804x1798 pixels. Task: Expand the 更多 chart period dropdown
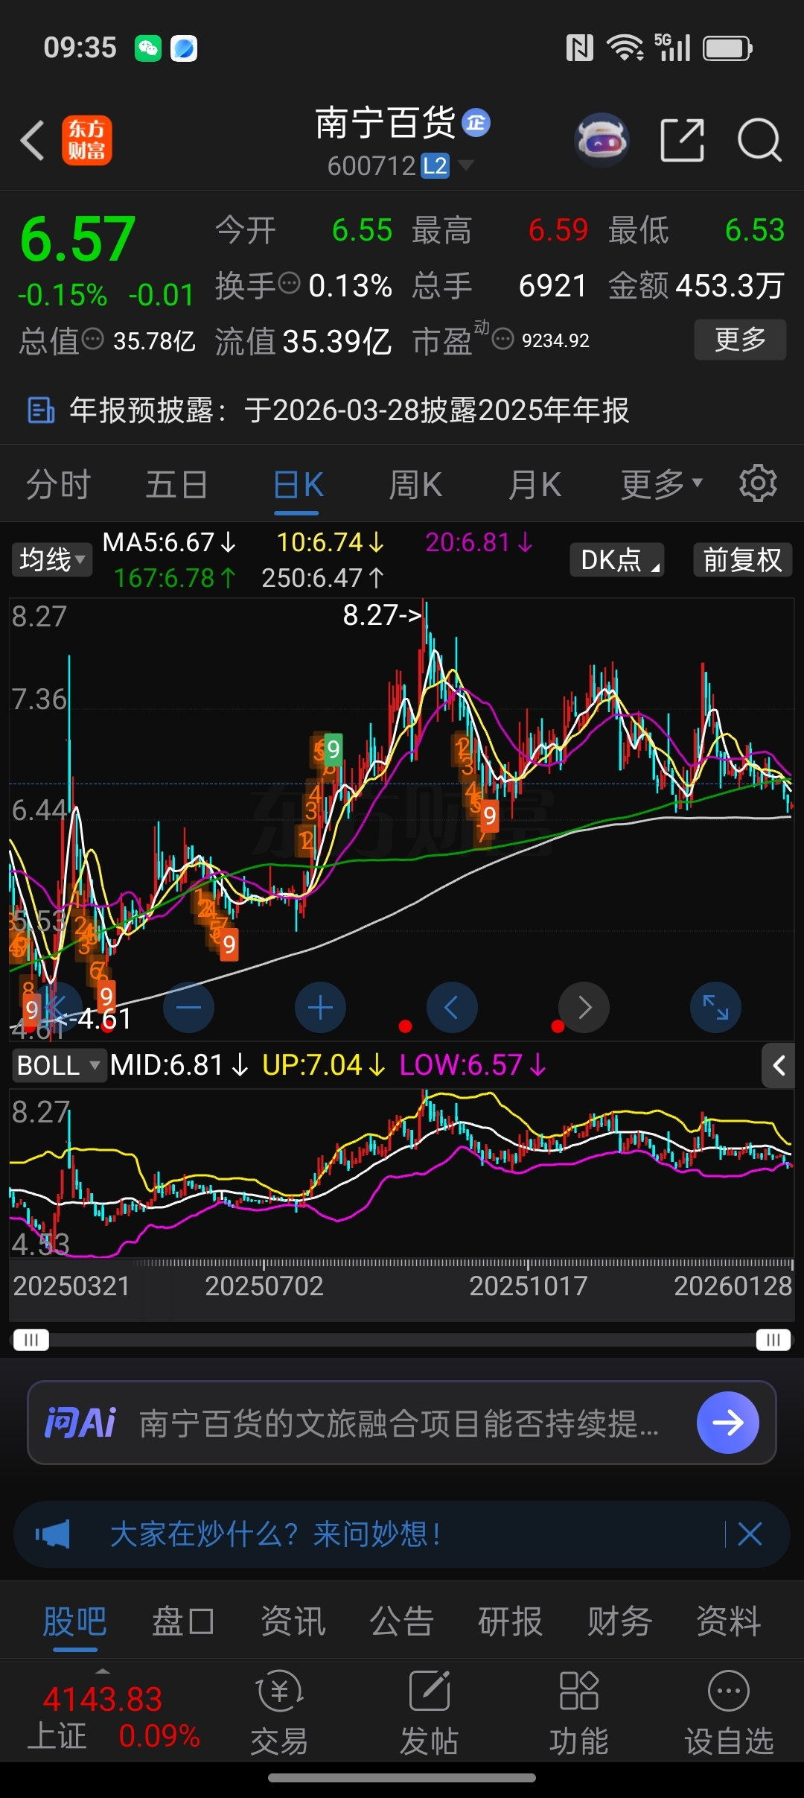point(662,484)
